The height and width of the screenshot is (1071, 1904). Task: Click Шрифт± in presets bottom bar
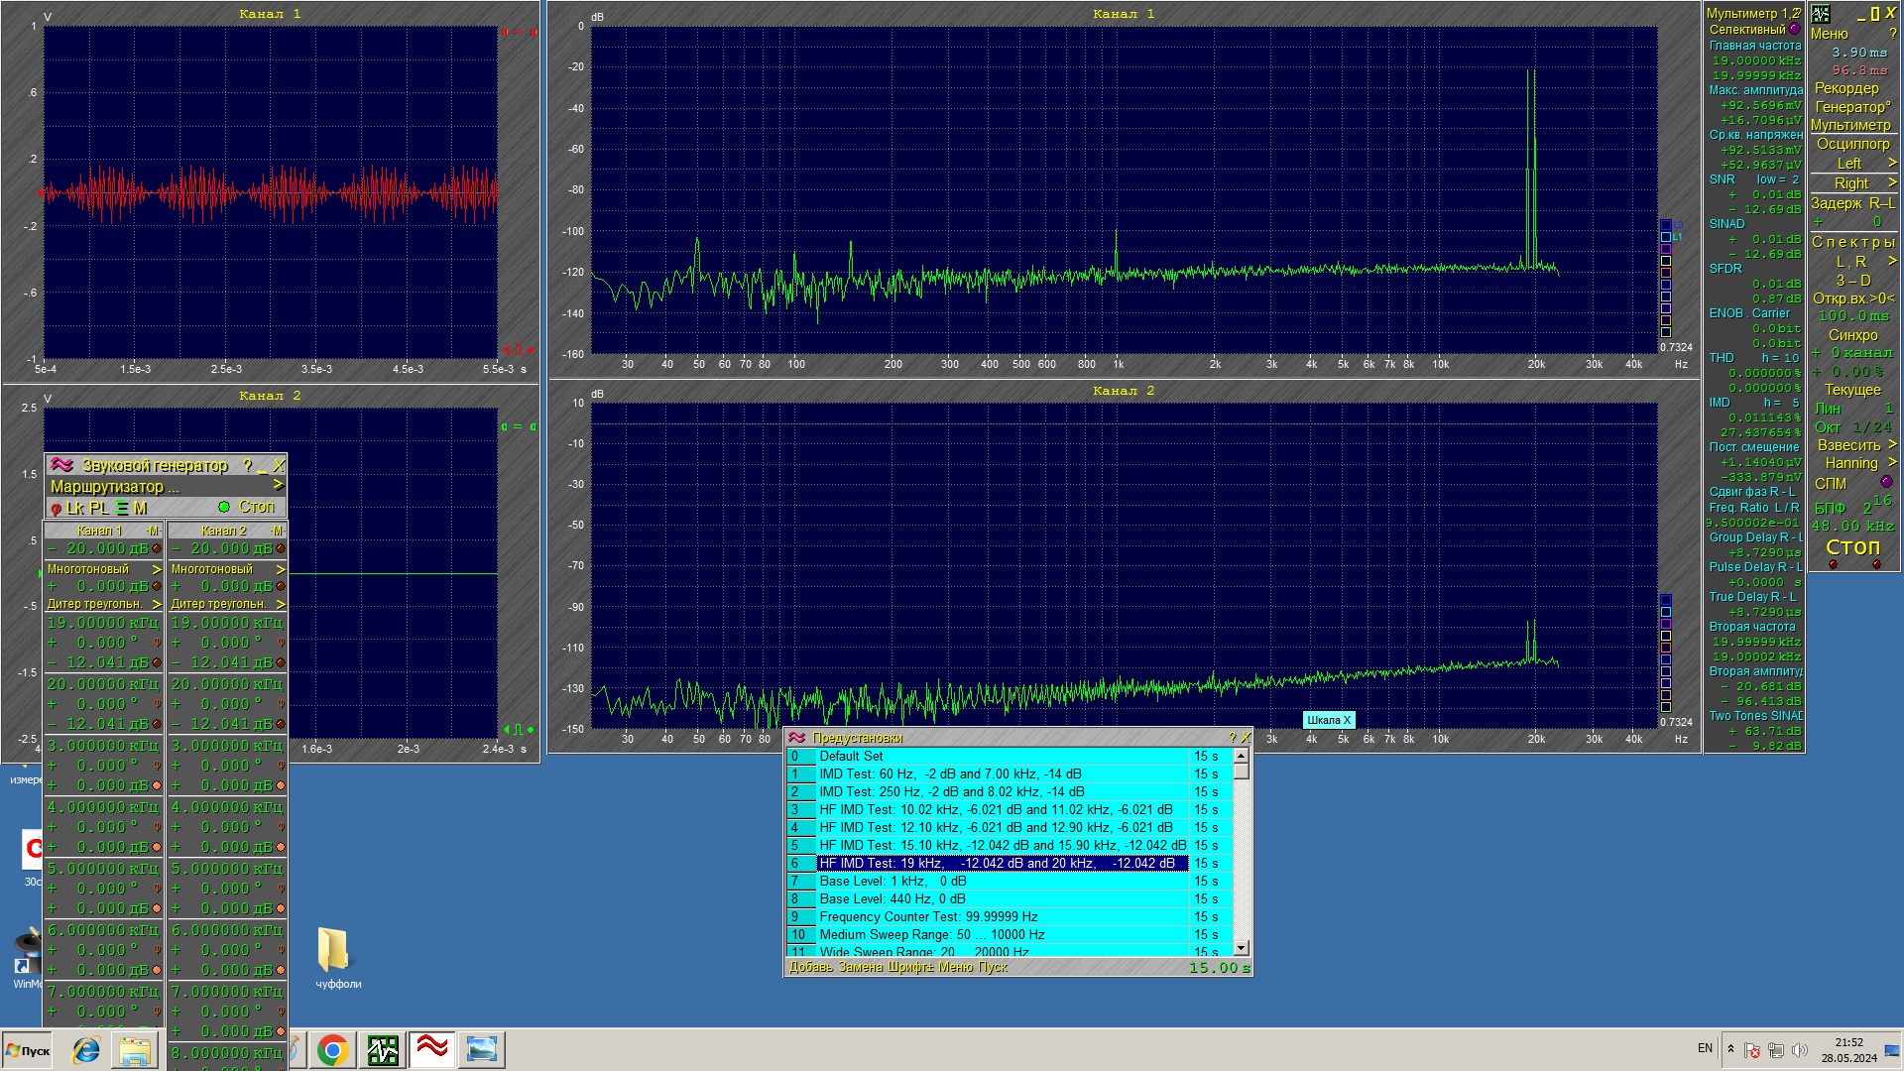[910, 967]
